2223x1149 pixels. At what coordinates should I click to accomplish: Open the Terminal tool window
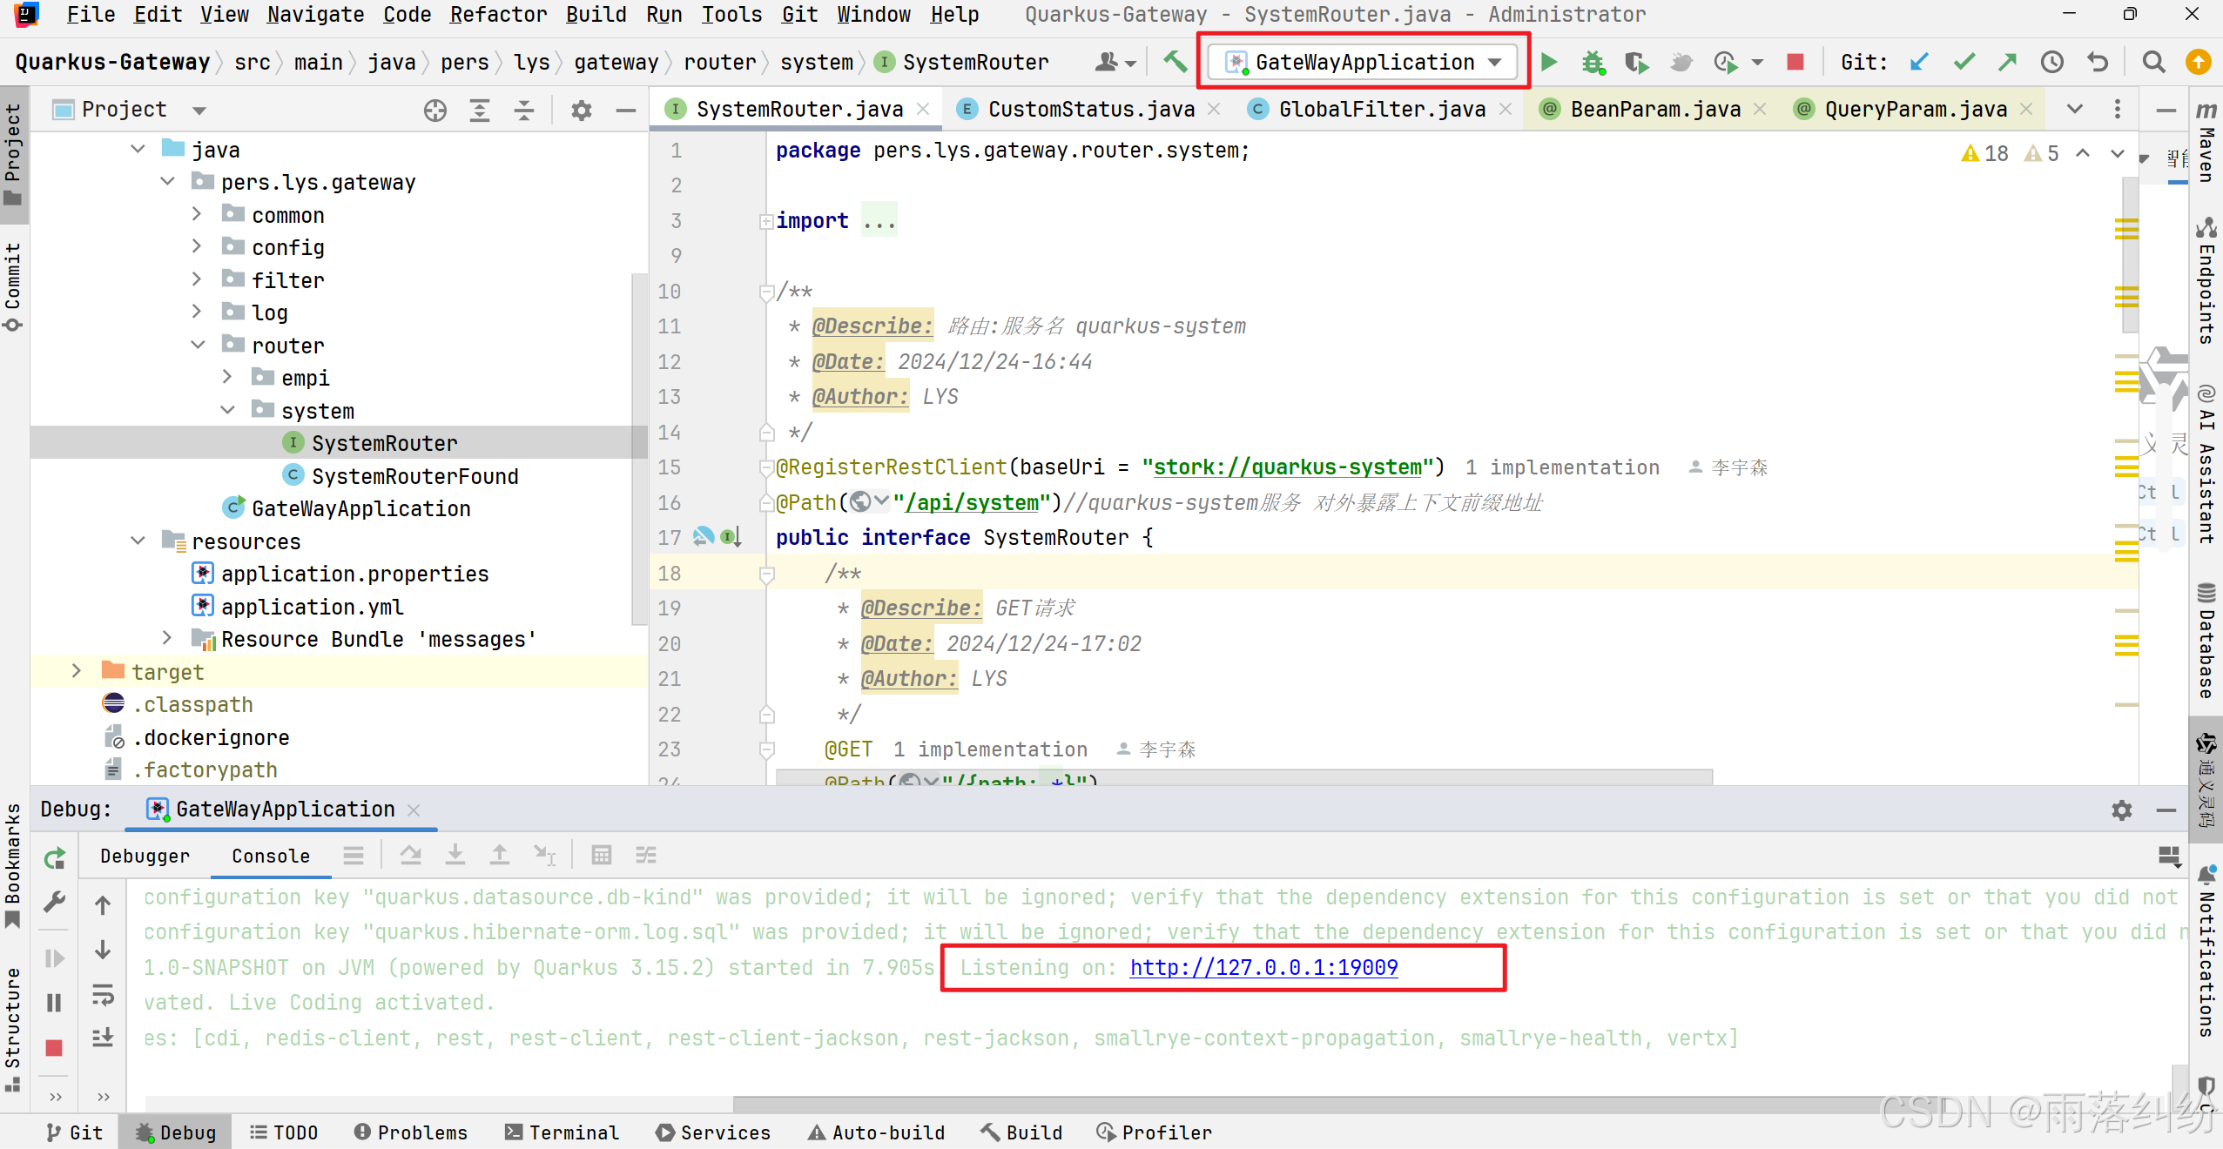(x=562, y=1132)
